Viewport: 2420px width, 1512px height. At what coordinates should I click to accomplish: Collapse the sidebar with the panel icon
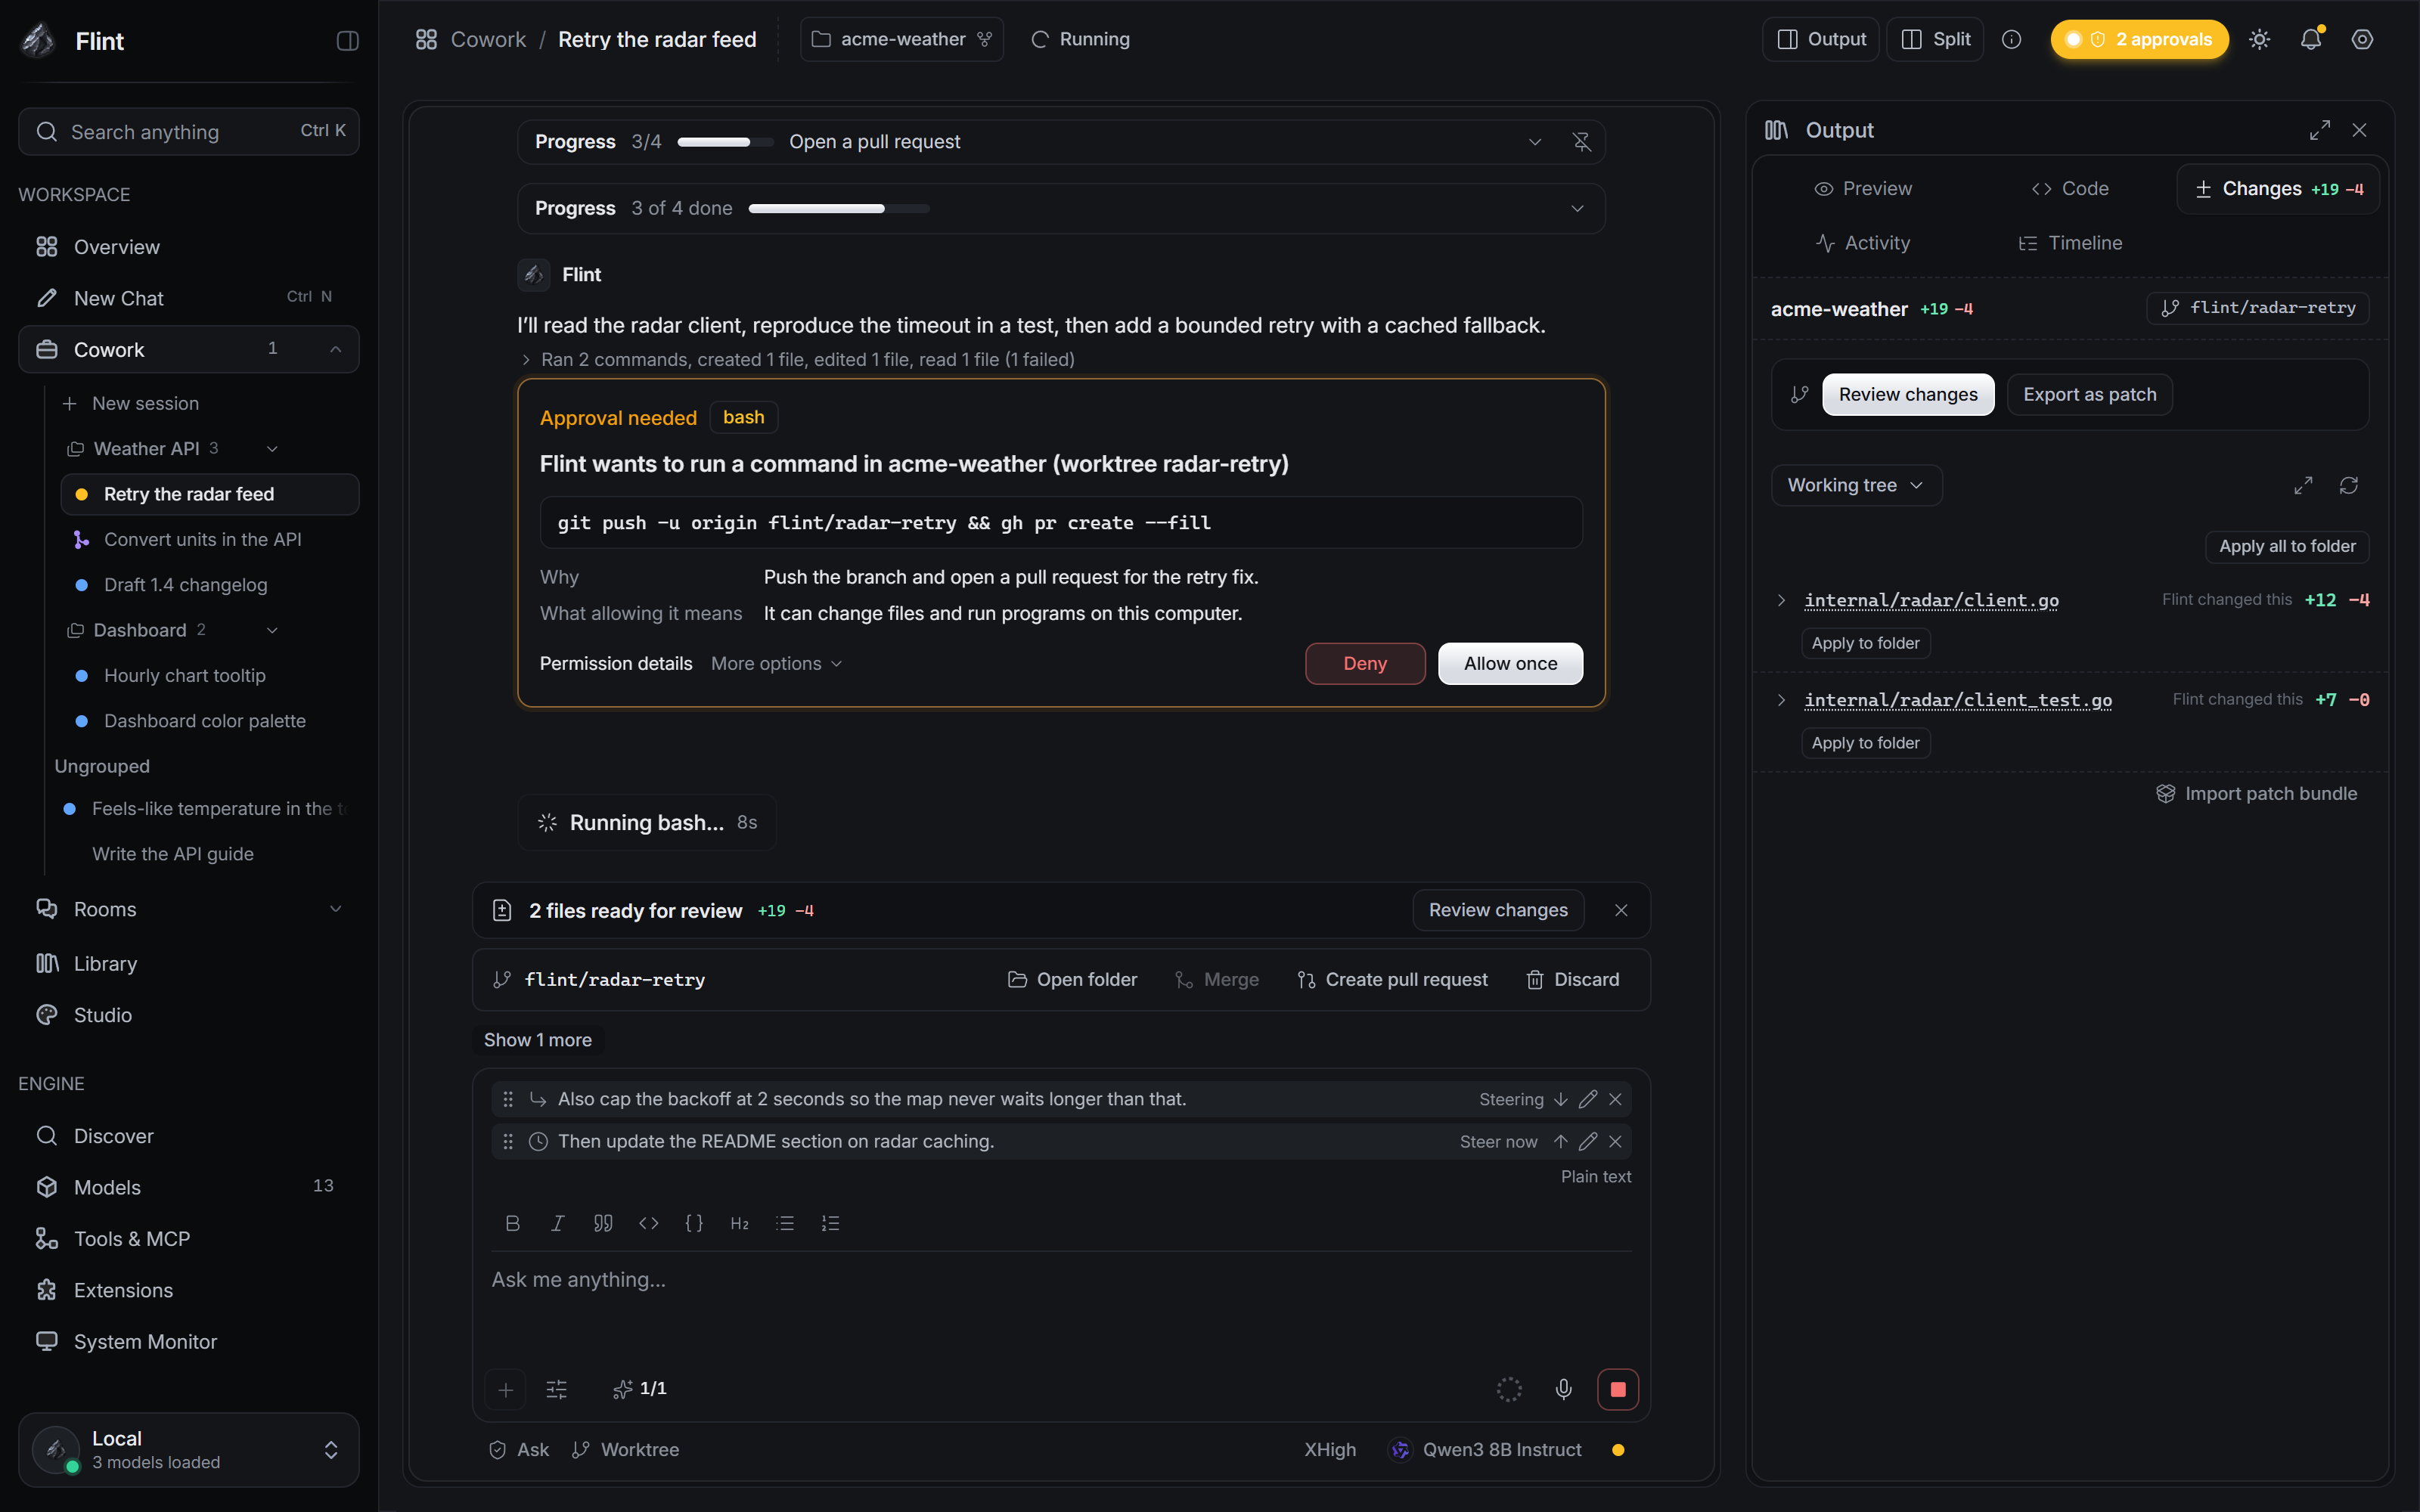click(x=347, y=41)
